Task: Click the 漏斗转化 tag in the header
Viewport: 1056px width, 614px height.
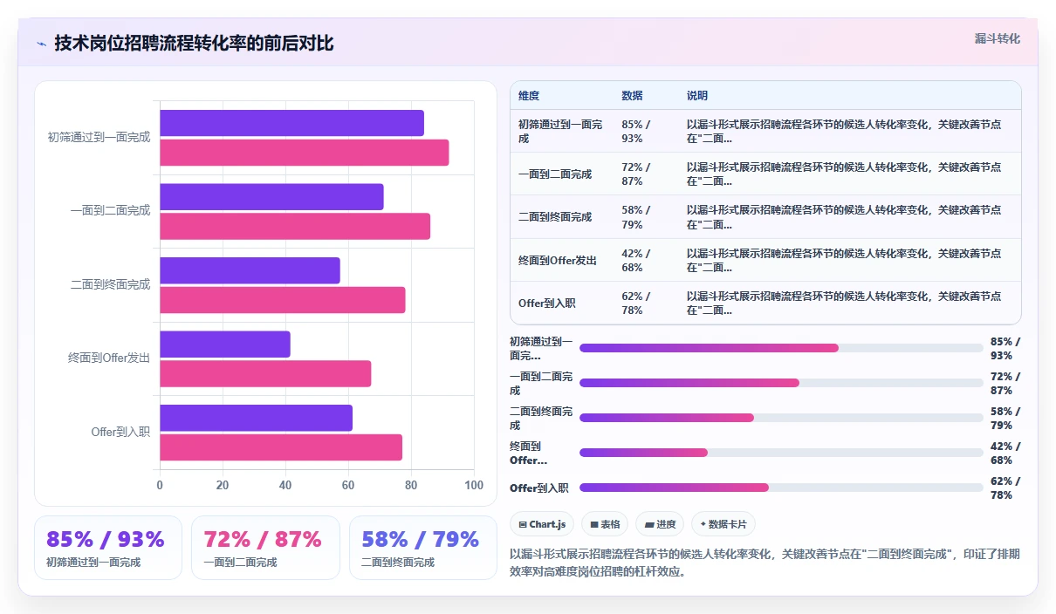Action: pyautogui.click(x=997, y=39)
